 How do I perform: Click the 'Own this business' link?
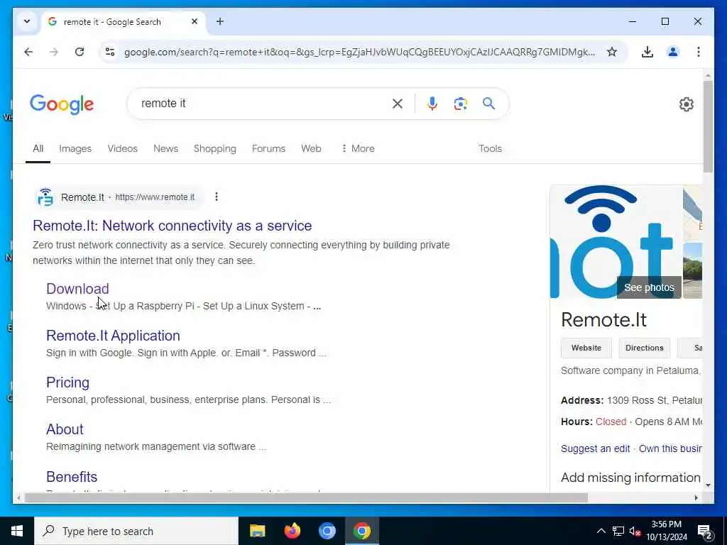670,448
